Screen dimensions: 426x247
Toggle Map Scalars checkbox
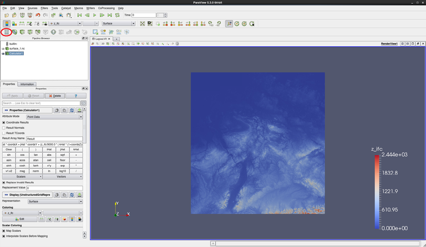[x=4, y=231]
